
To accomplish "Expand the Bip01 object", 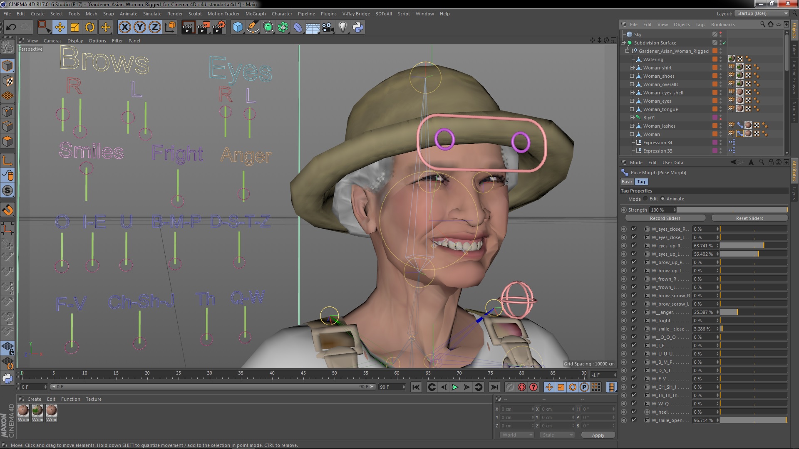I will point(632,118).
